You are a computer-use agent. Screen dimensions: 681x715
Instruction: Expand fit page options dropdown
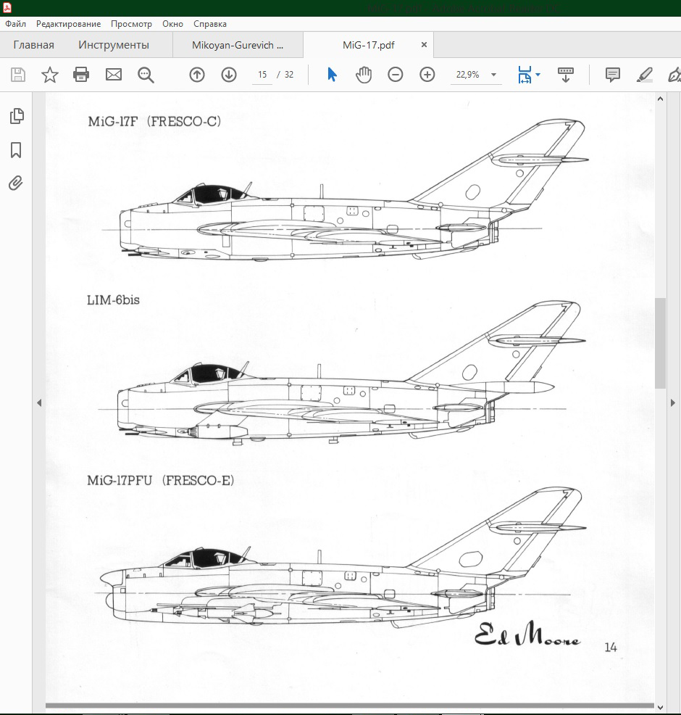(538, 75)
